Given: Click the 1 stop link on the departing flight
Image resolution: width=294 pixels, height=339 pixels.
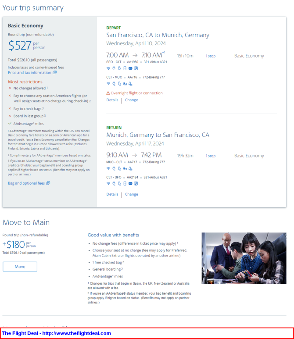Looking at the screenshot, I should (211, 56).
